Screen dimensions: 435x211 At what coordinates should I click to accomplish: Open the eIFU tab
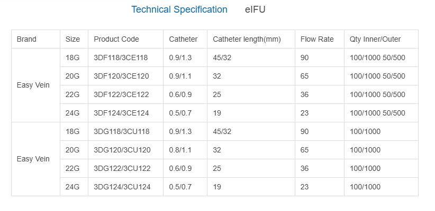pos(255,9)
